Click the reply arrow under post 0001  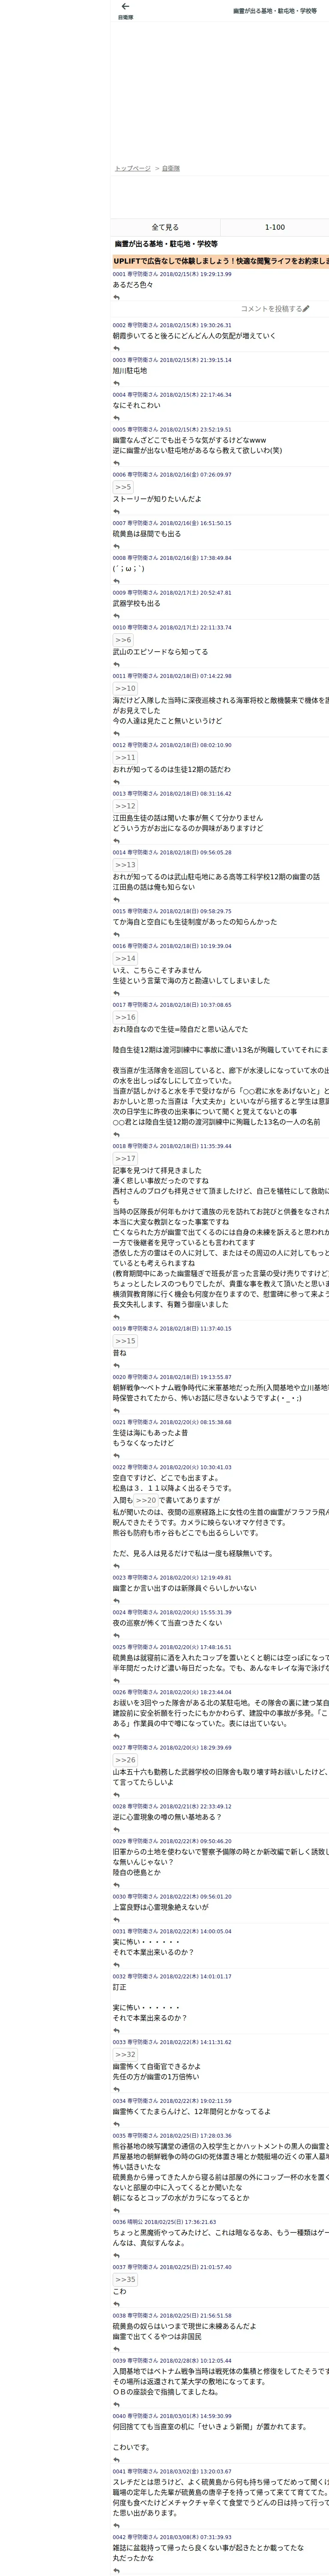click(x=117, y=298)
